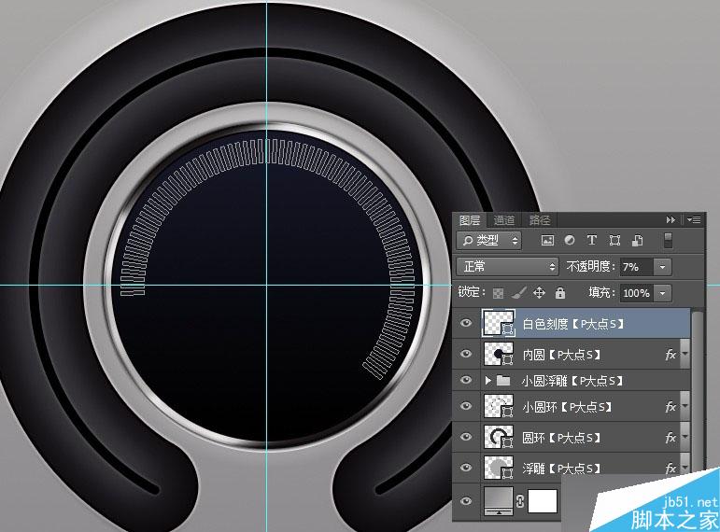
Task: Expand the 小圆浮雕 group triangle
Action: tap(488, 380)
